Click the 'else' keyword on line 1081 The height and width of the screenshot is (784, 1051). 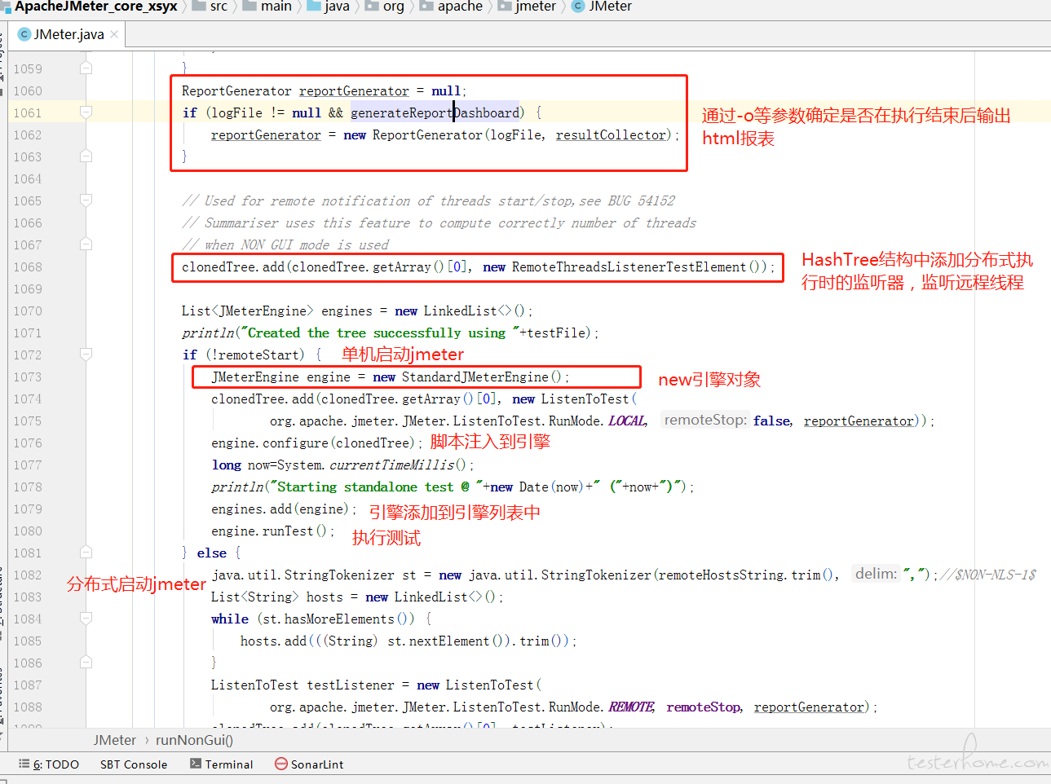[212, 553]
